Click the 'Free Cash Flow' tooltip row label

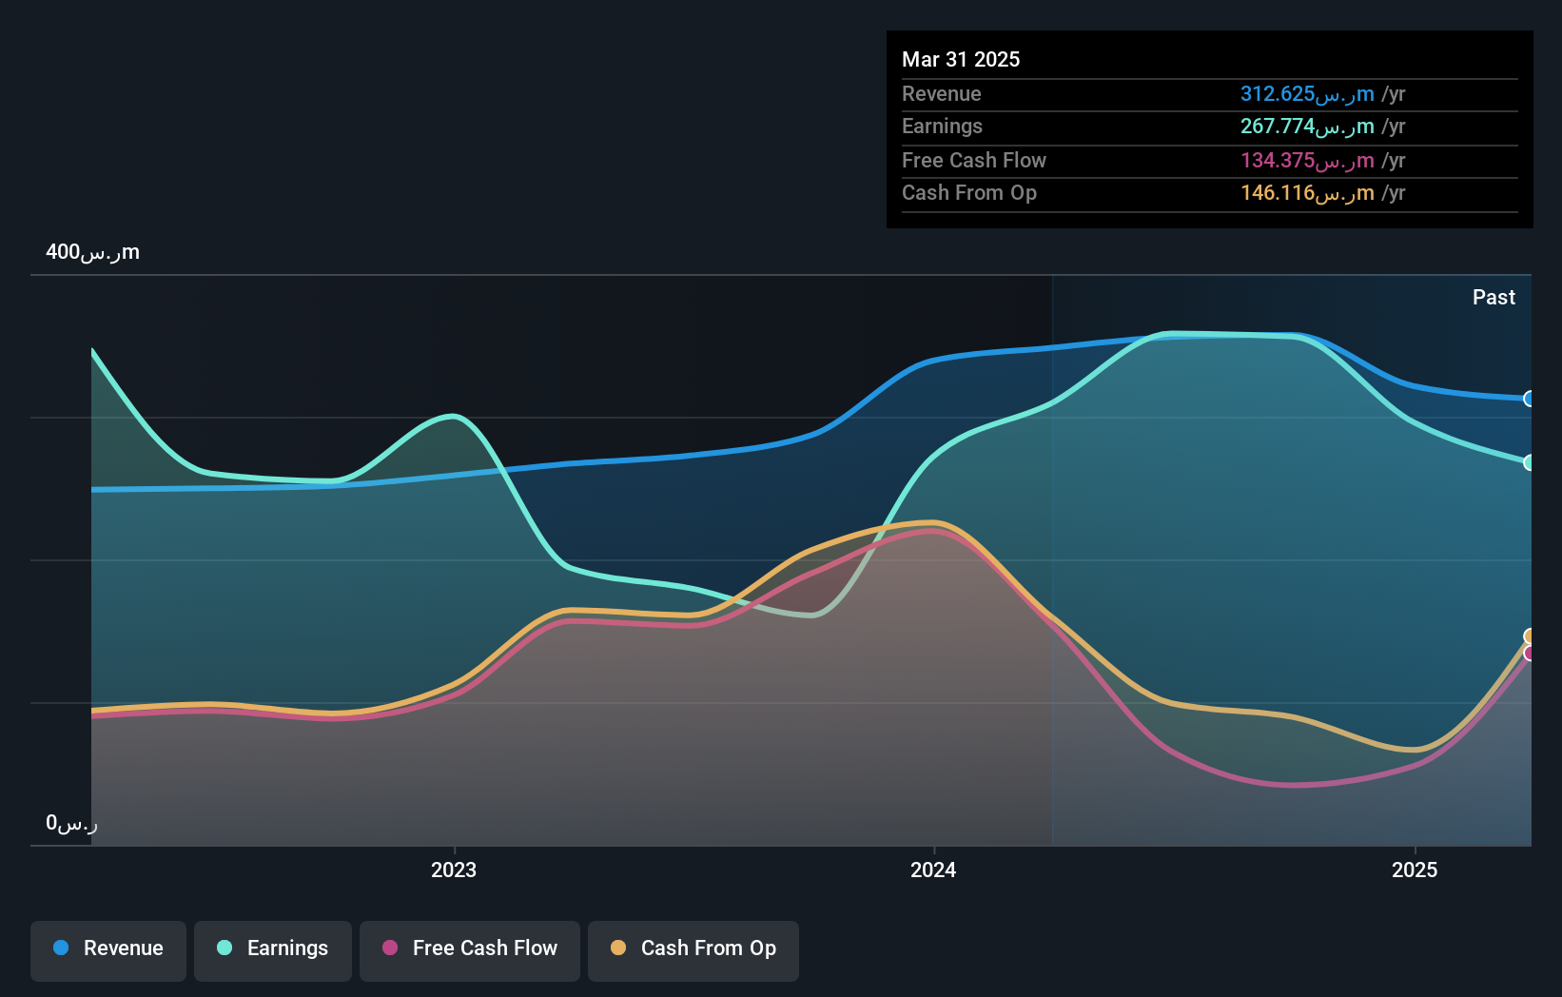[974, 161]
